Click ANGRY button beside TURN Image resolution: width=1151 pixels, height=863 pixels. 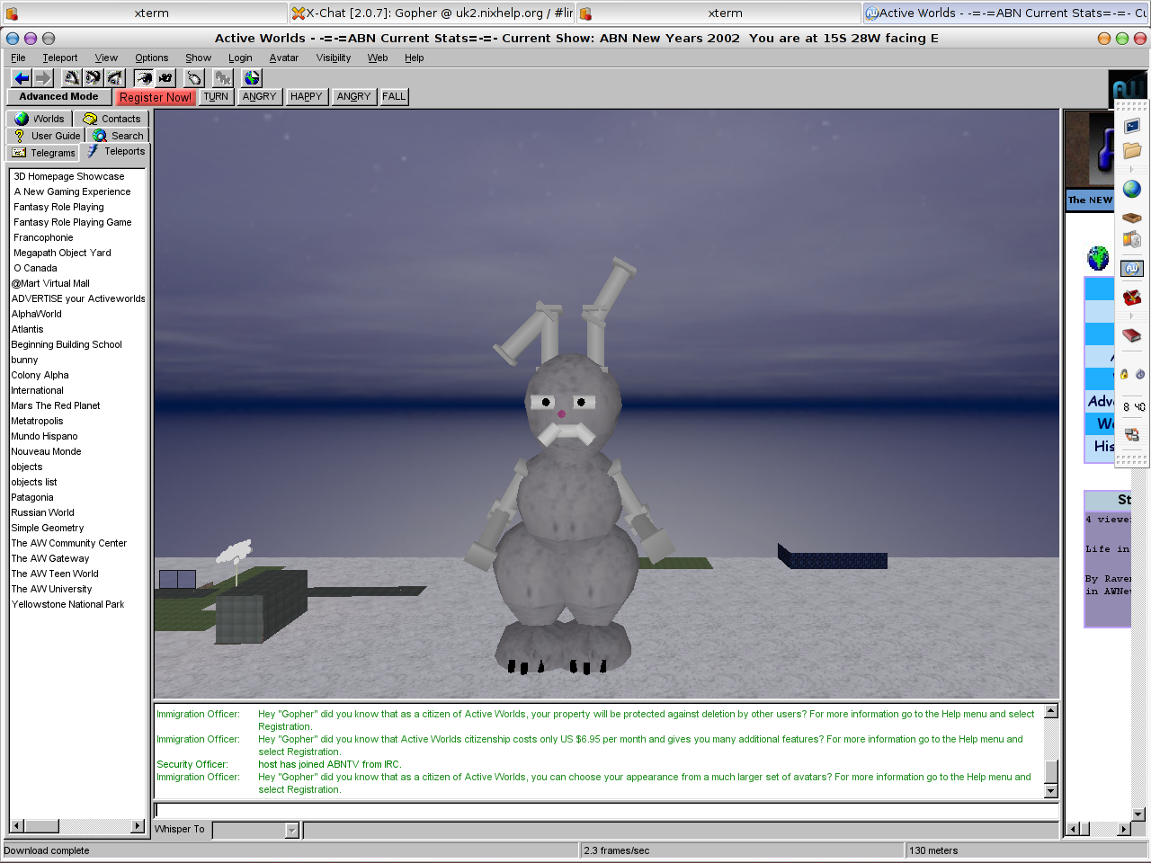[259, 96]
